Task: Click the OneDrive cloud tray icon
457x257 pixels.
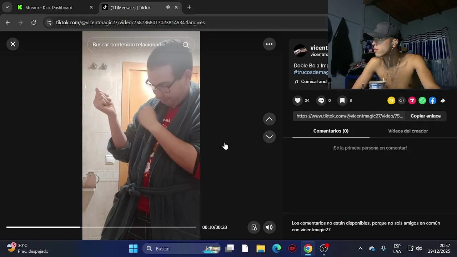Action: click(372, 248)
